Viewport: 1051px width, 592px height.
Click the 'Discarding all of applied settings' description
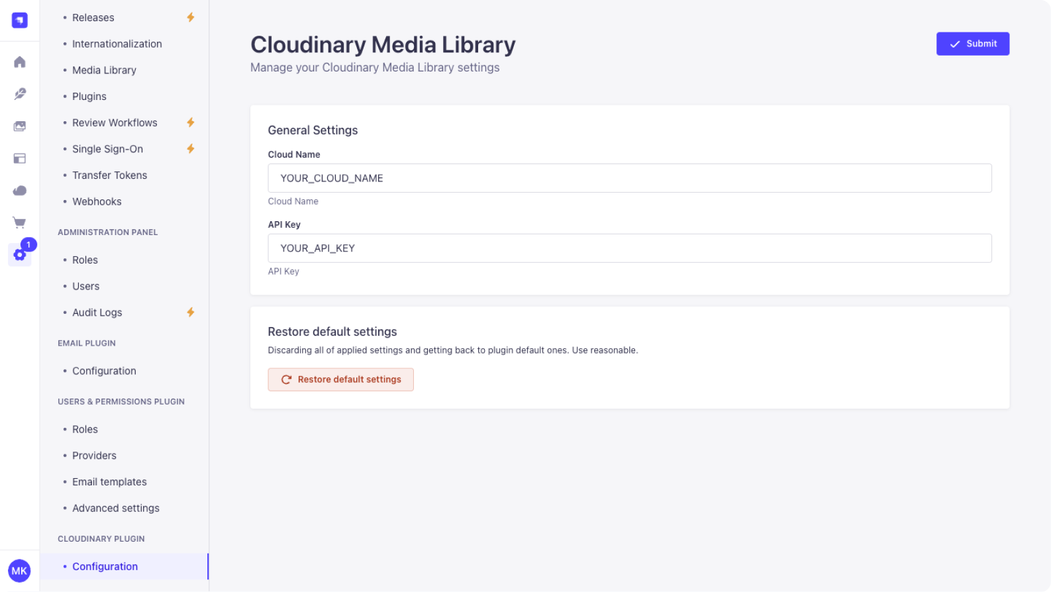click(x=453, y=350)
